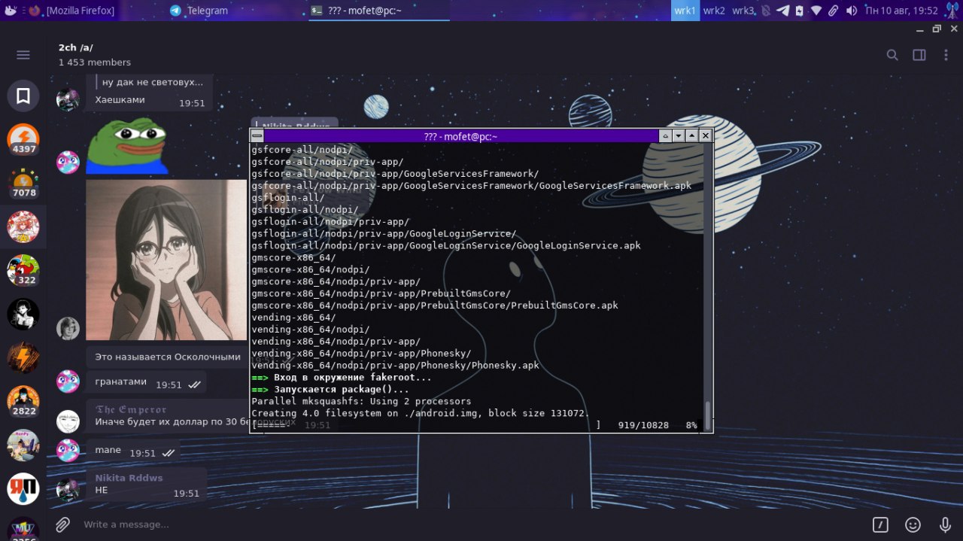Click the terminal vertical scrollbar handle
Screen dimensions: 963x541
click(x=707, y=415)
